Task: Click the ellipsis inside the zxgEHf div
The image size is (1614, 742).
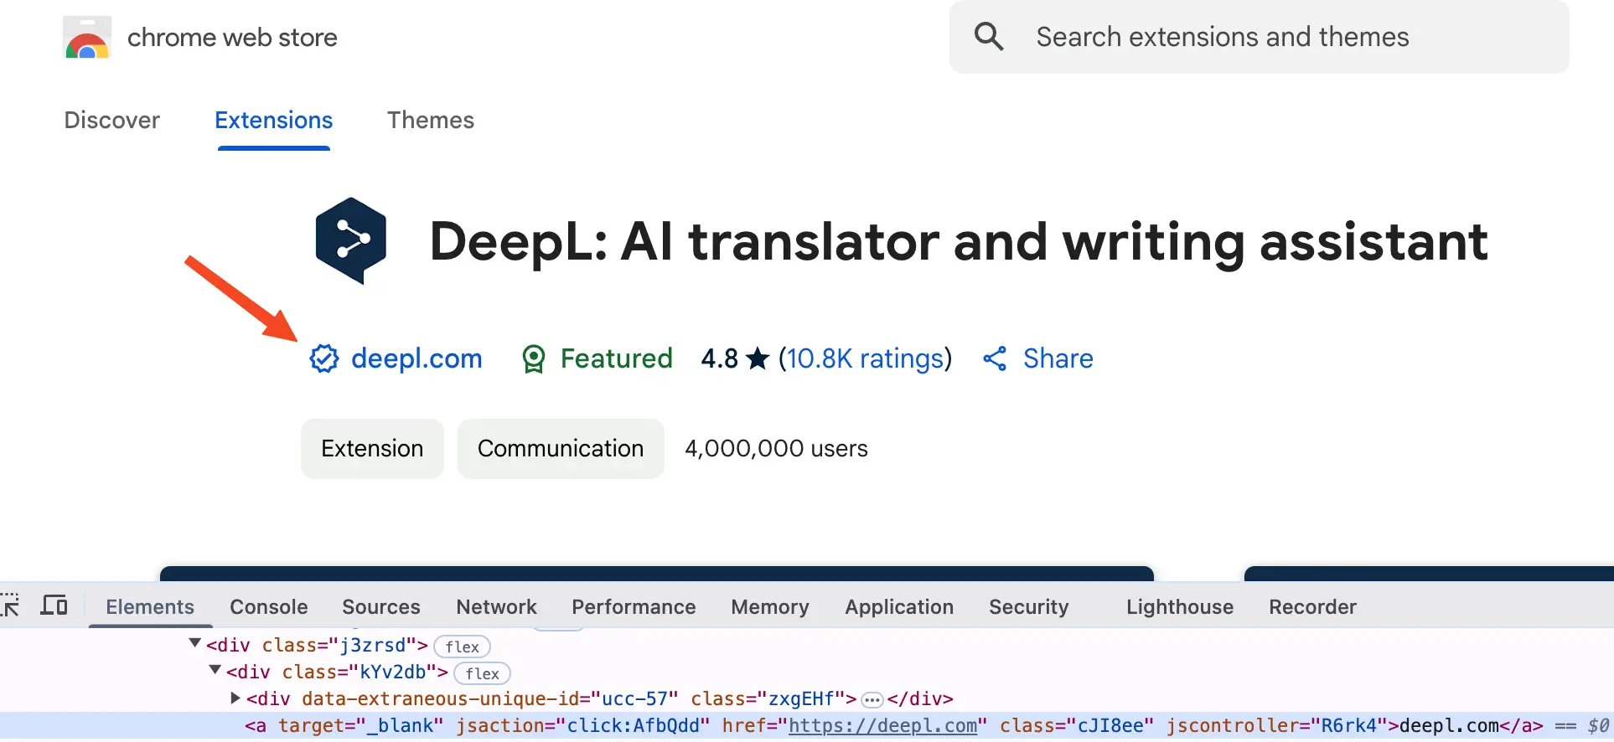Action: (x=872, y=699)
